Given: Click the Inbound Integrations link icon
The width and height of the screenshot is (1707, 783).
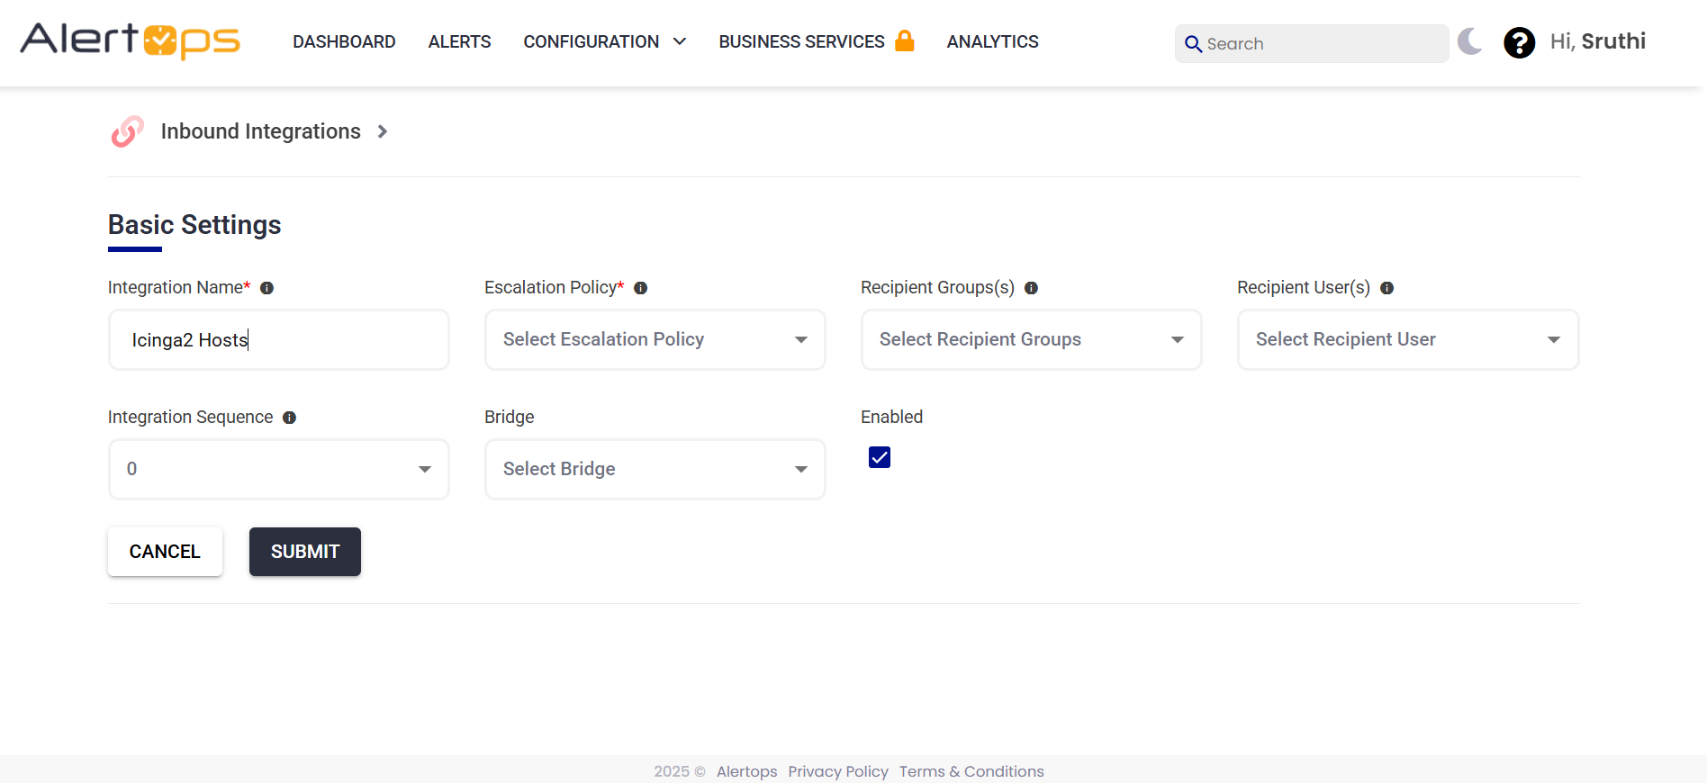Looking at the screenshot, I should (127, 131).
